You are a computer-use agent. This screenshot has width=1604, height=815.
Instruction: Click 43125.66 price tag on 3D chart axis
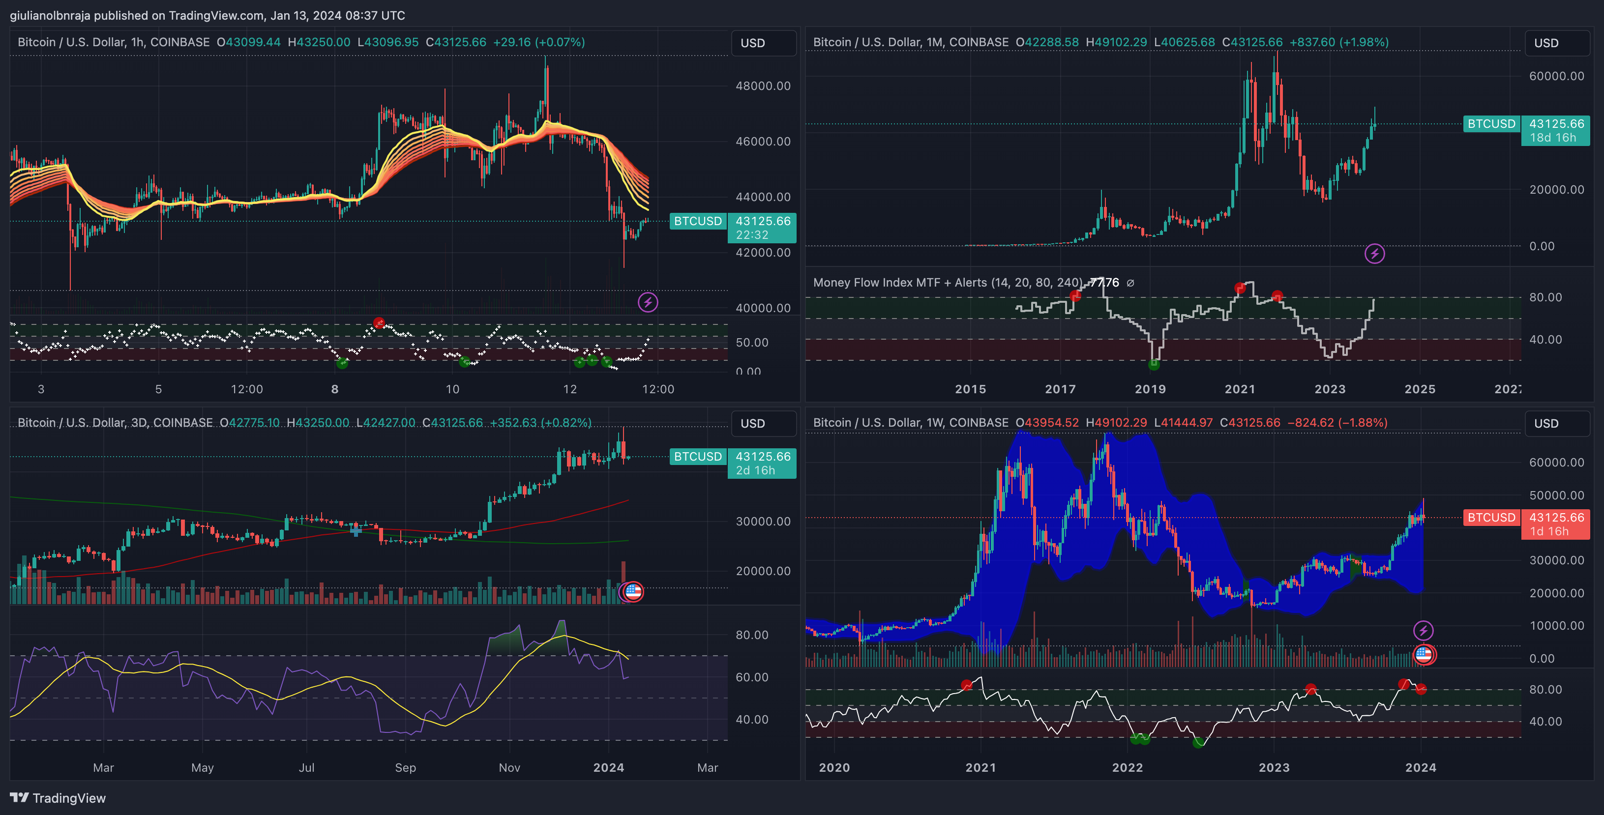[x=762, y=456]
